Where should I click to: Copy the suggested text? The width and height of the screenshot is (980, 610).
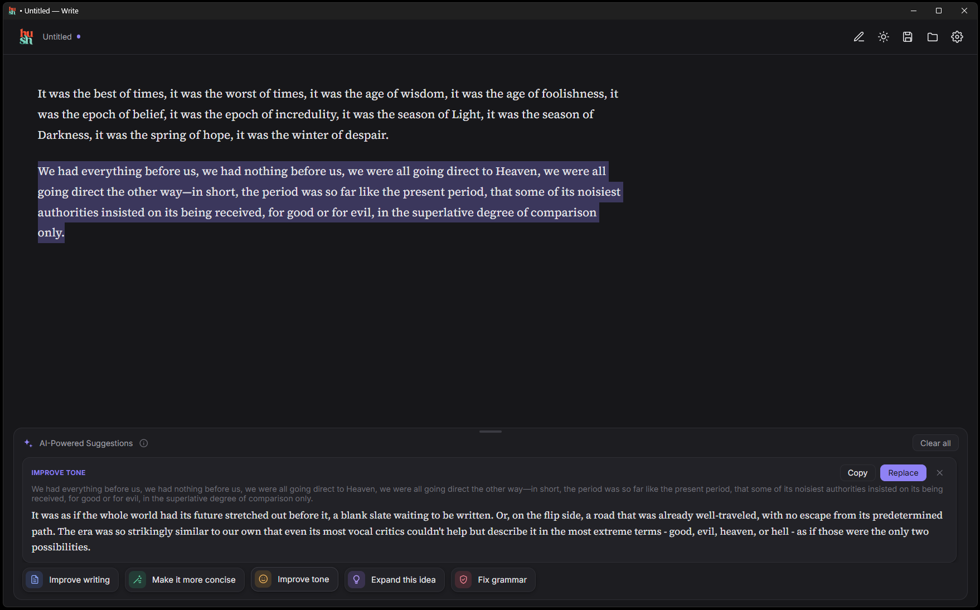click(x=857, y=473)
